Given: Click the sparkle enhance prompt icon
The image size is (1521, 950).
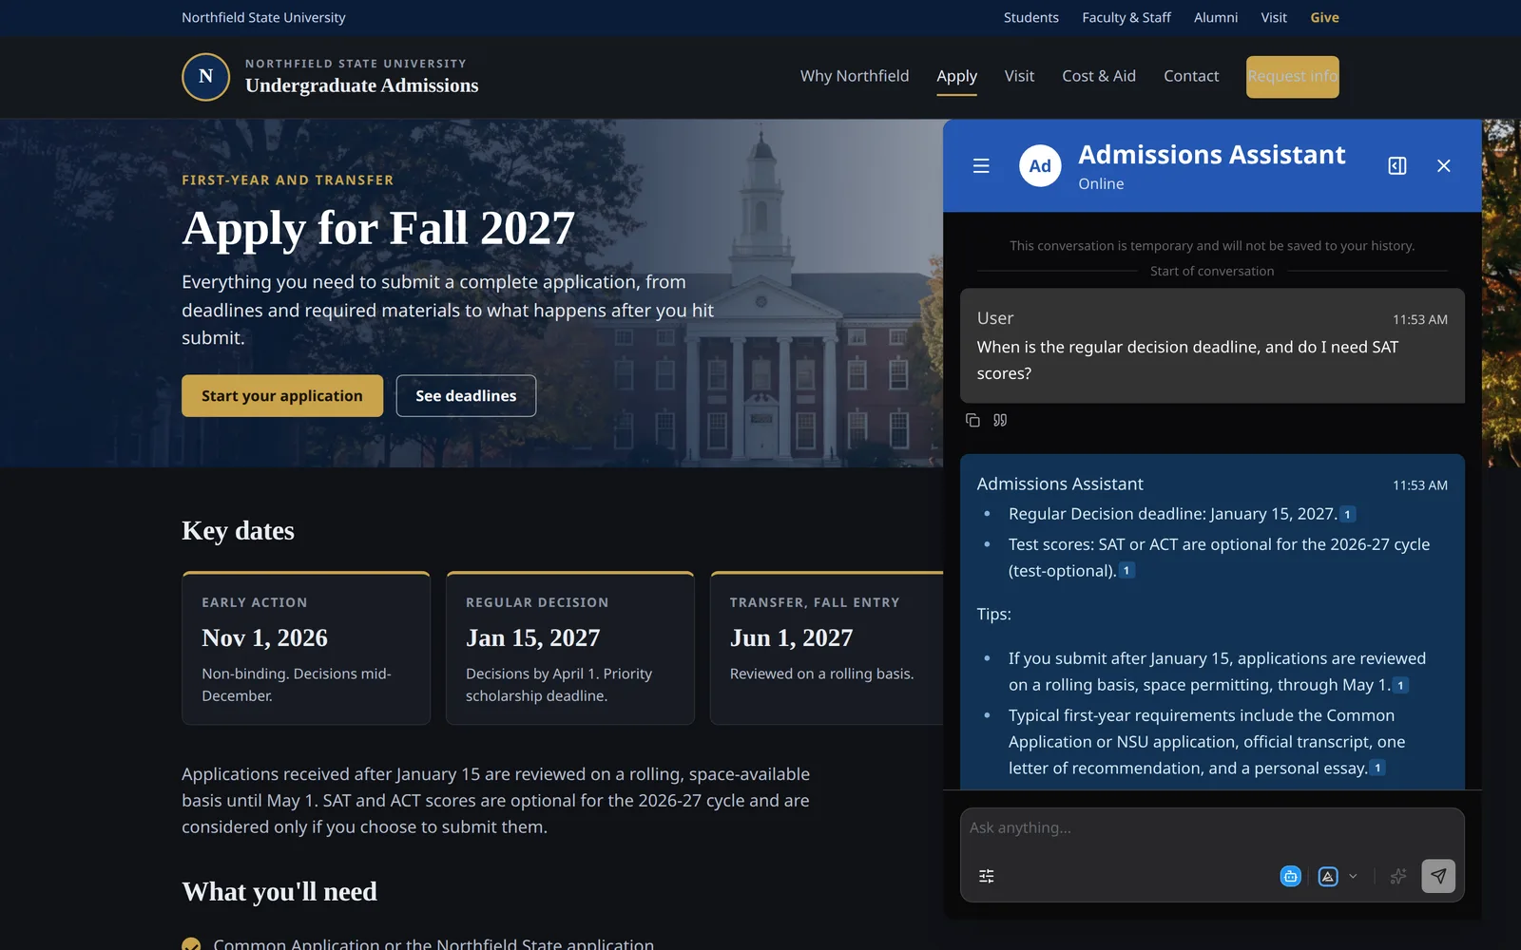Looking at the screenshot, I should pos(1397,876).
